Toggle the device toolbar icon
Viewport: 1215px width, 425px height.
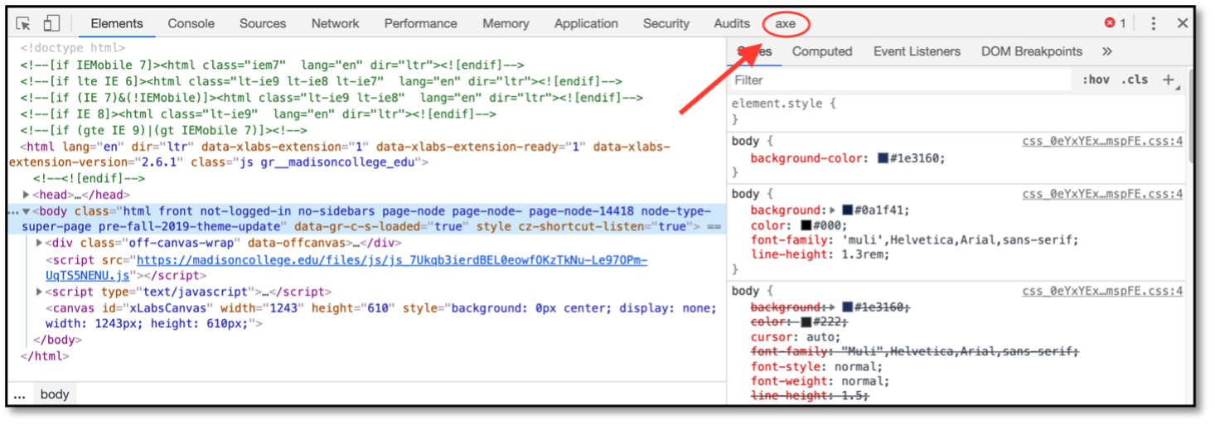point(51,23)
